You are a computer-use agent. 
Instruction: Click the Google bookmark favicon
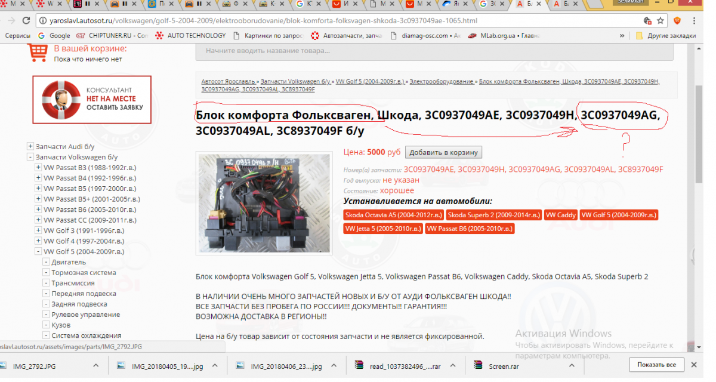(42, 36)
